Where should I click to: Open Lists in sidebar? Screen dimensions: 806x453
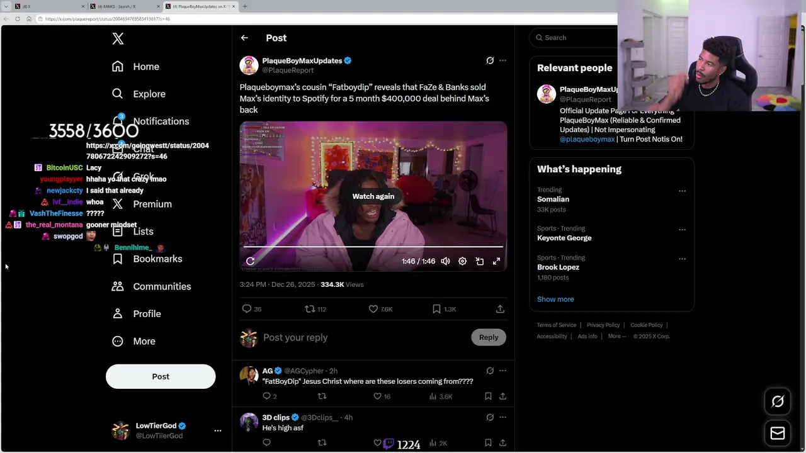pyautogui.click(x=132, y=232)
